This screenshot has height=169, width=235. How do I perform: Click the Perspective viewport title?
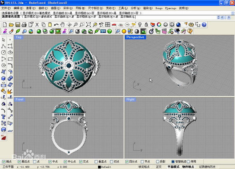coord(135,37)
